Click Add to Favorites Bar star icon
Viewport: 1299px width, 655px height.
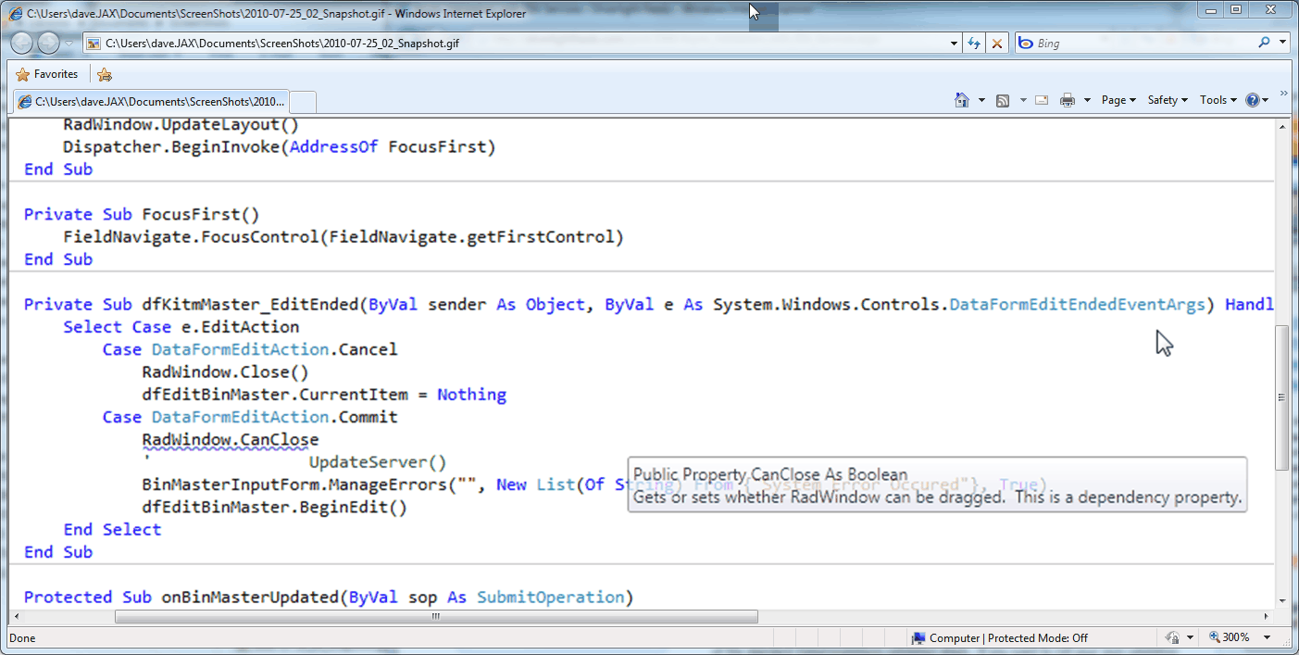104,74
